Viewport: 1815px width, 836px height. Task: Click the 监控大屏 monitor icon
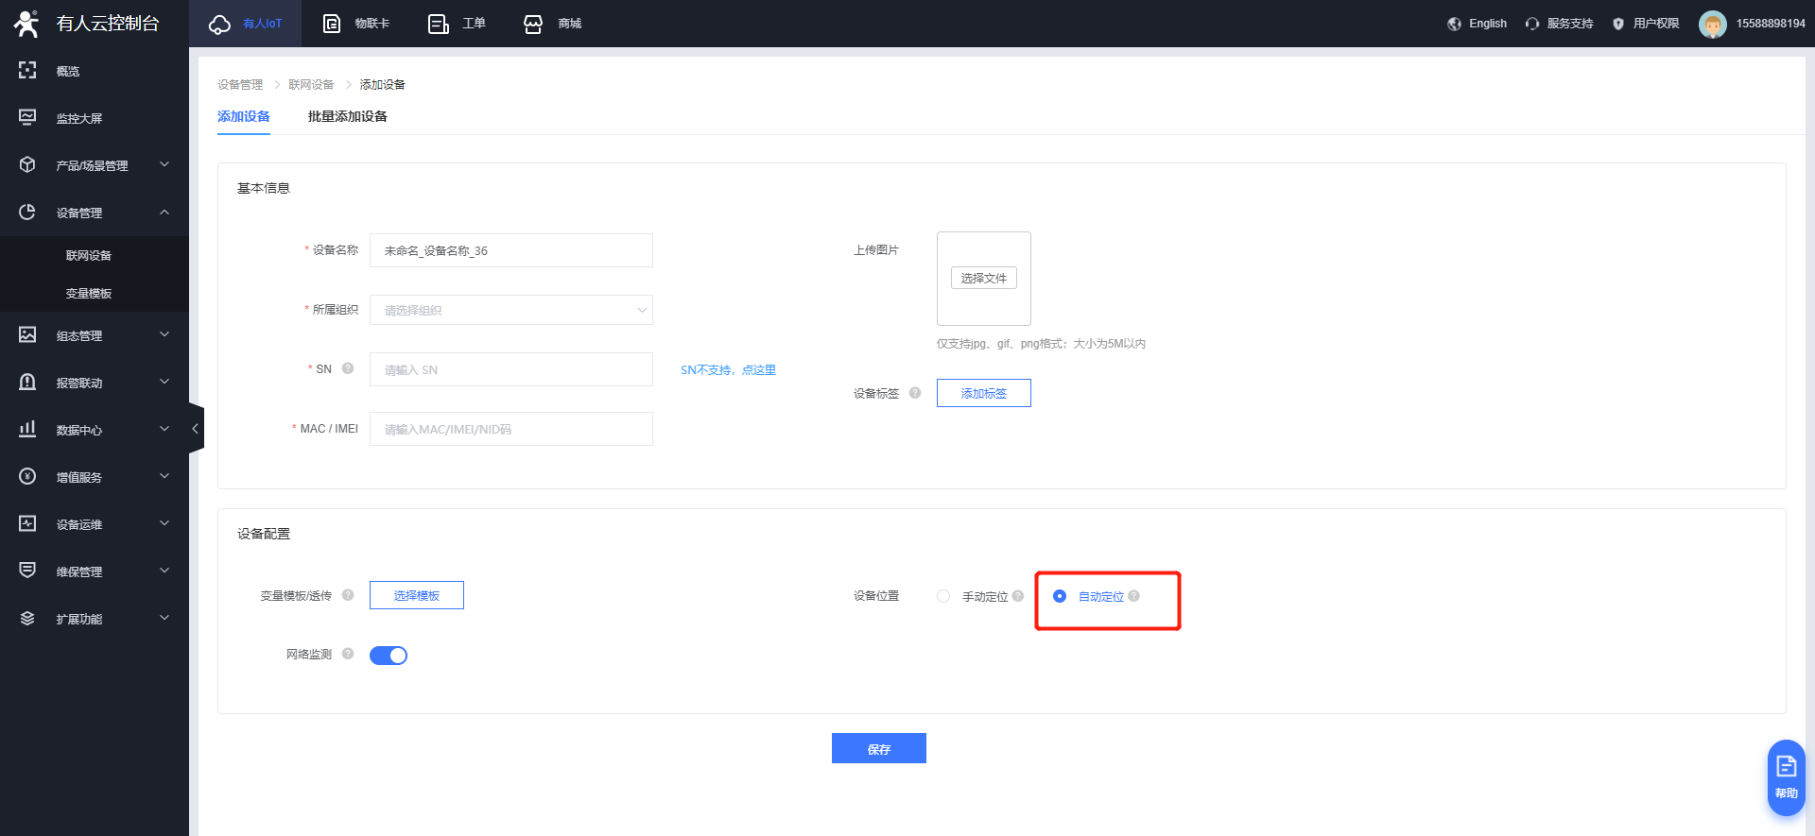(27, 117)
